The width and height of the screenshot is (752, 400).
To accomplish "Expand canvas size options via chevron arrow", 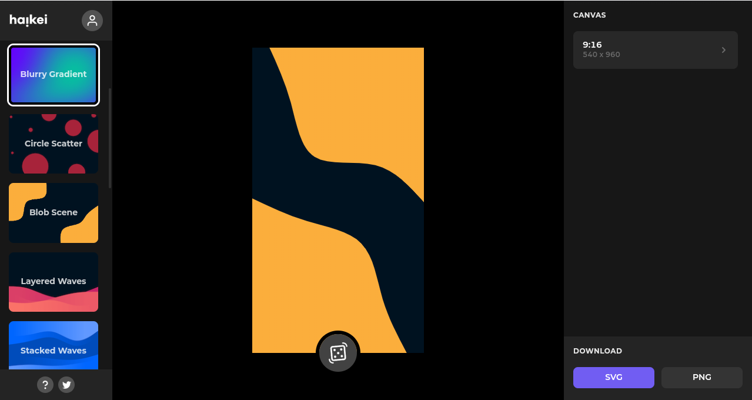I will click(x=724, y=50).
